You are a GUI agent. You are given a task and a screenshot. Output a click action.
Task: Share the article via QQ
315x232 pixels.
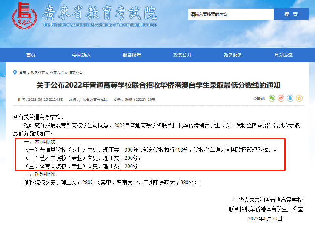tap(290, 99)
